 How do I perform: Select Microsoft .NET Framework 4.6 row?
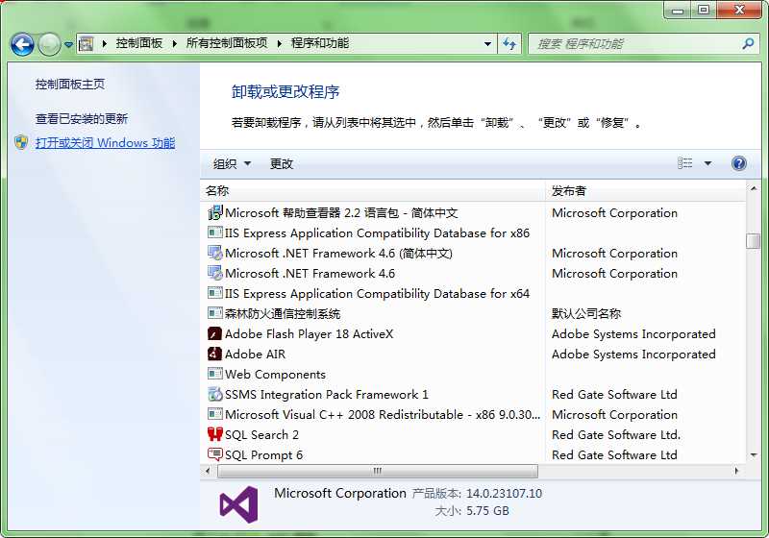[x=473, y=274]
